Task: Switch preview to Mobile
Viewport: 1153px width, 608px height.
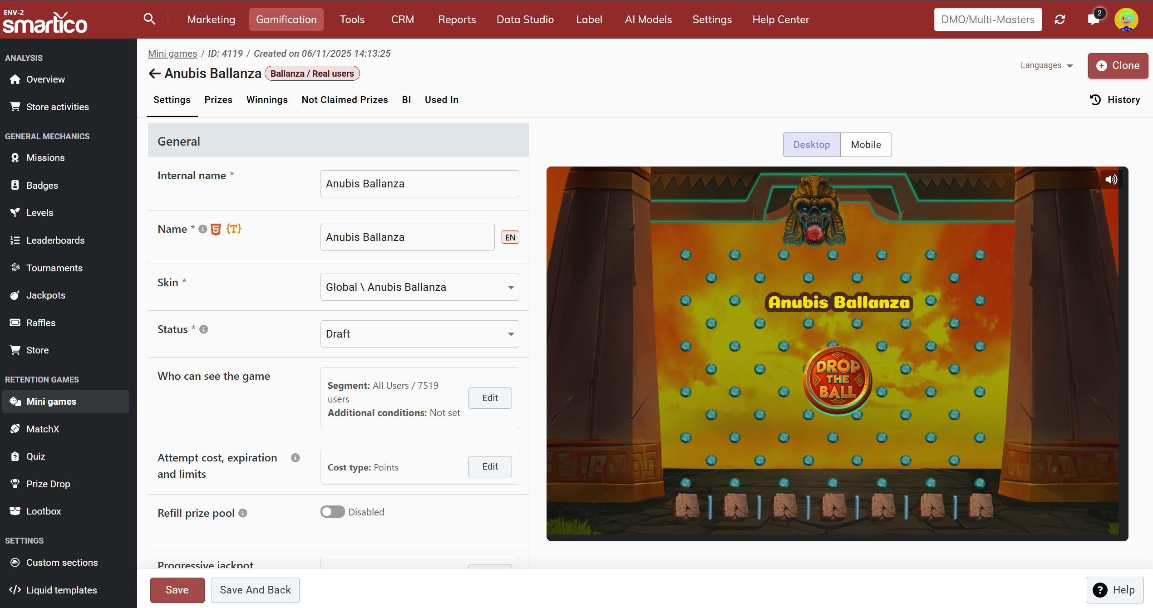Action: [x=866, y=145]
